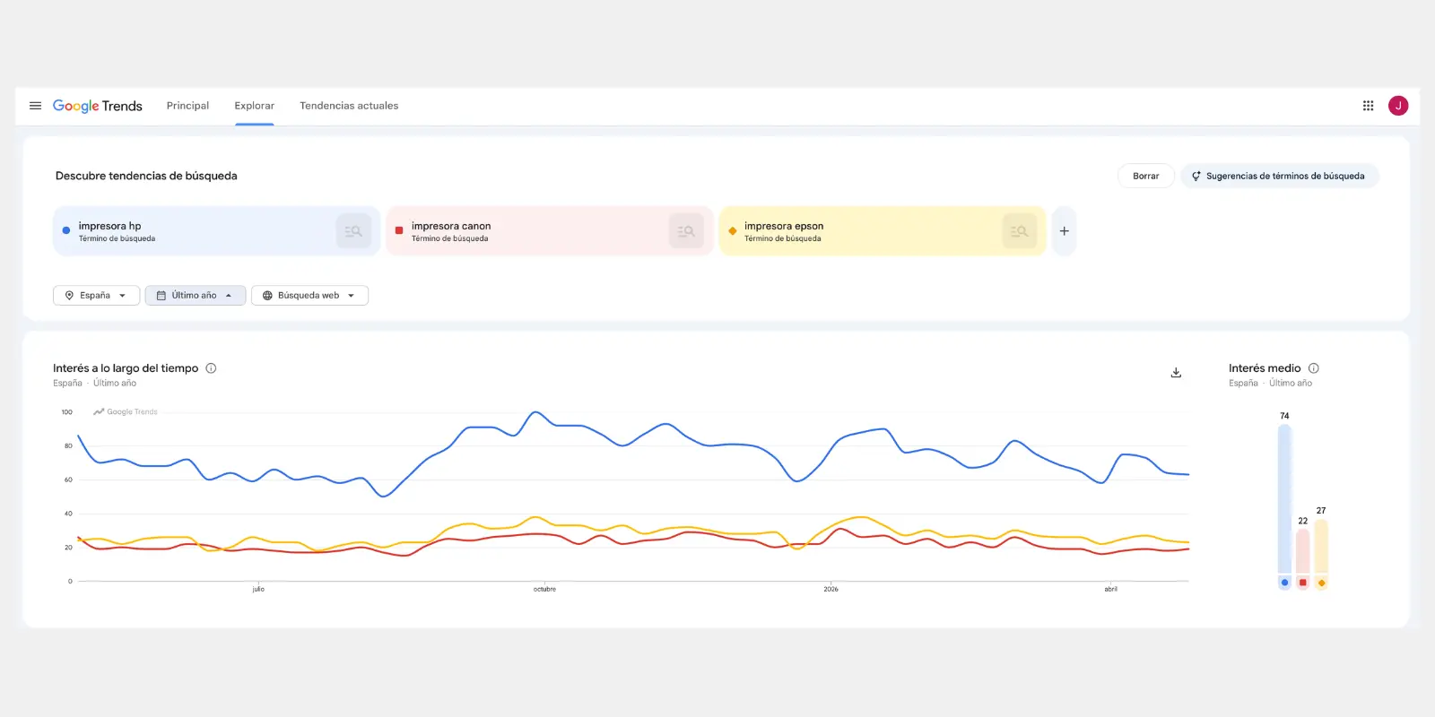Click the 2026 axis label
Viewport: 1435px width, 717px height.
(x=831, y=589)
